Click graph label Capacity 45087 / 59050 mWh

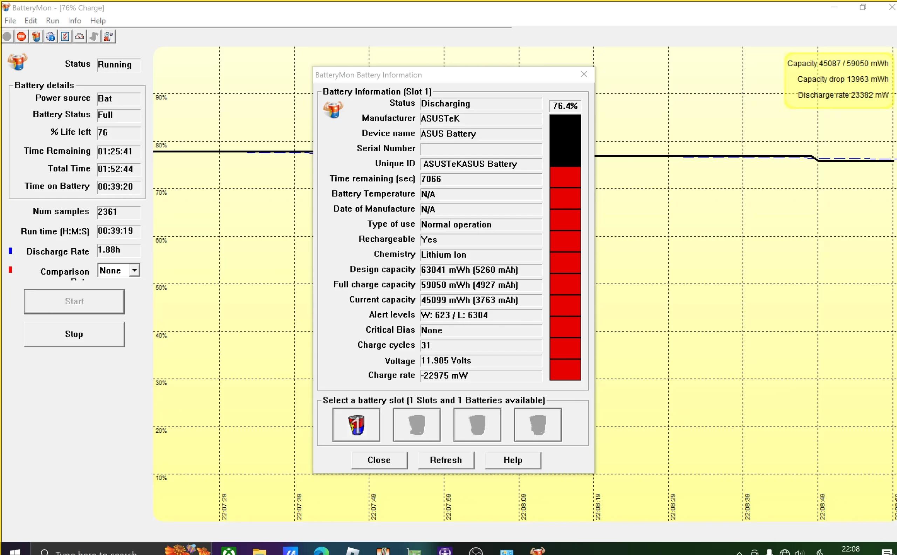pos(837,63)
